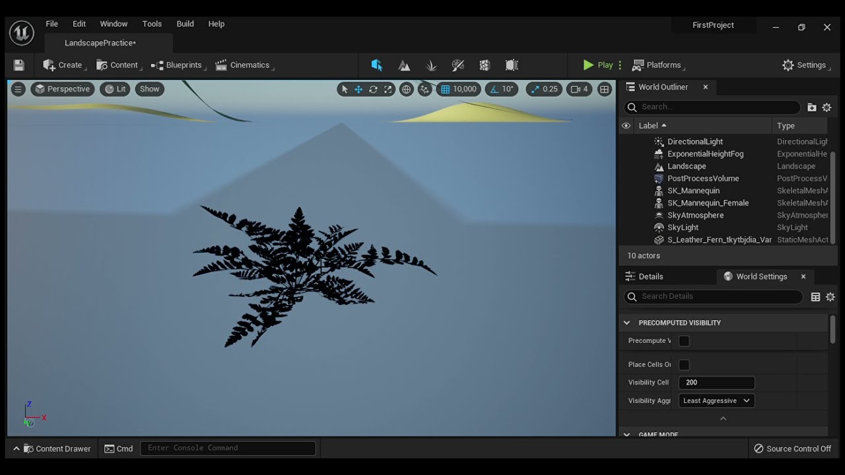Open the Settings dropdown
Screen dimensions: 845x475
805,65
